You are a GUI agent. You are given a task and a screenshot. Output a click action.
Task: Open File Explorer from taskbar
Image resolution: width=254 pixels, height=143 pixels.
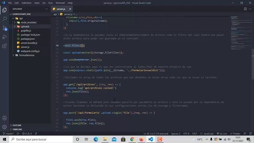[105, 139]
